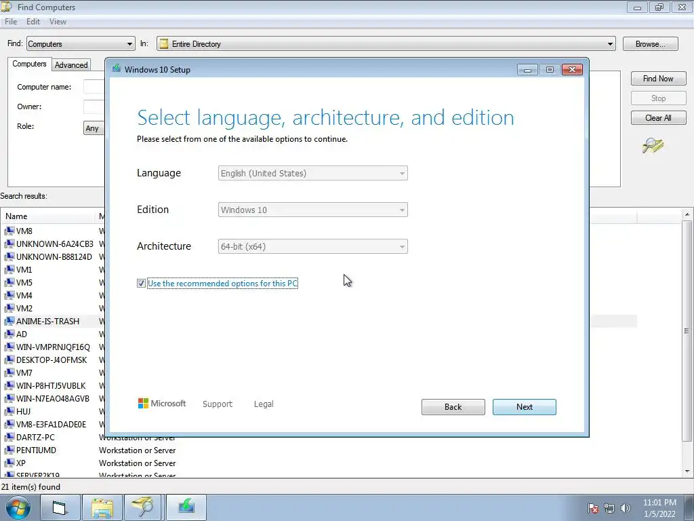The width and height of the screenshot is (694, 521).
Task: Switch to Find Computers taskbar button
Action: tap(142, 507)
